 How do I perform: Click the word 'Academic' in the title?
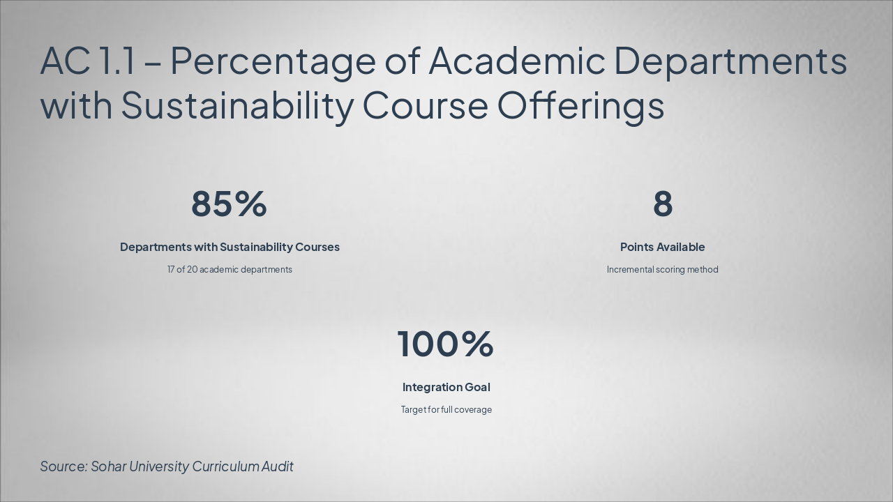[x=517, y=61]
